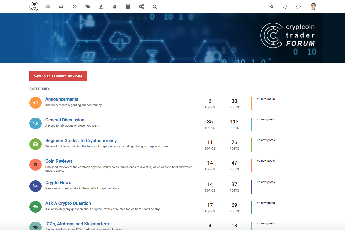Image resolution: width=345 pixels, height=230 pixels.
Task: Click the megaphone icon beside Announcements
Action: click(x=35, y=103)
